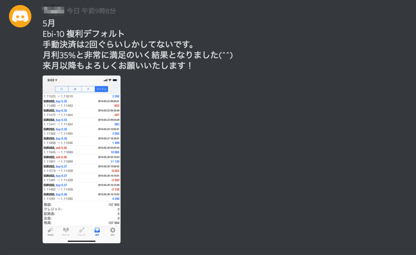
Task: Click the blurred username in message header
Action: [x=53, y=10]
